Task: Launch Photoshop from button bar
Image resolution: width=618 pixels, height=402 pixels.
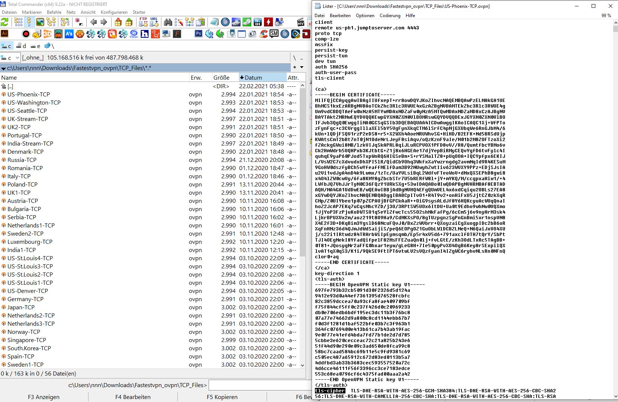Action: [199, 34]
